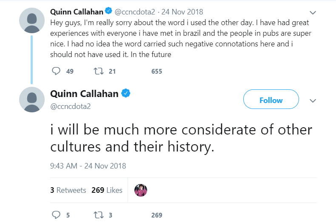Follow Quinn Callahan
Image resolution: width=336 pixels, height=223 pixels.
pyautogui.click(x=271, y=100)
